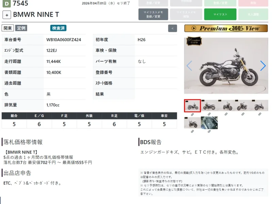Click the 出品店申告 heading
Screen dimensions: 272x204
tap(17, 173)
